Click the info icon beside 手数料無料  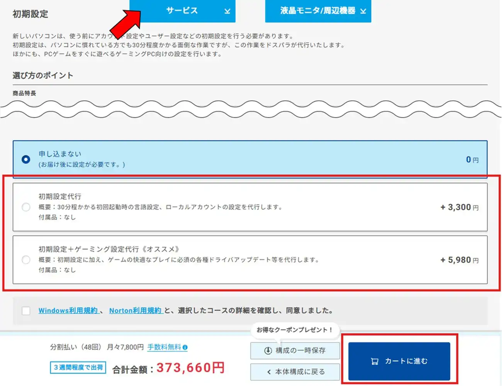click(185, 347)
